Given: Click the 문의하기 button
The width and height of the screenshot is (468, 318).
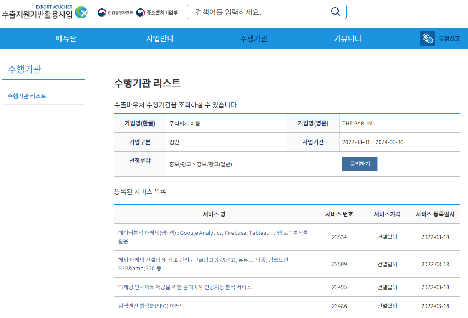Looking at the screenshot, I should point(360,164).
